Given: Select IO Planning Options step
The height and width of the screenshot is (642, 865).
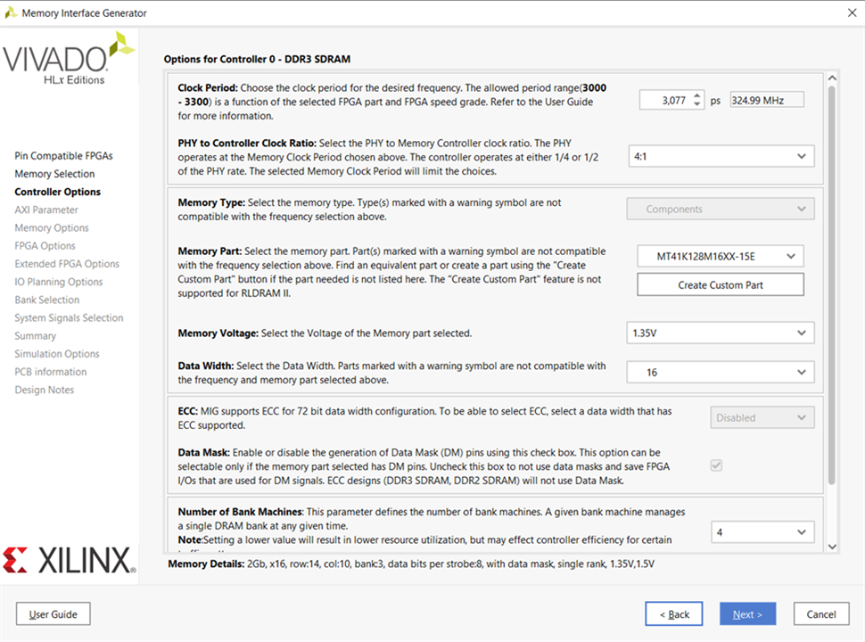Looking at the screenshot, I should pyautogui.click(x=59, y=282).
